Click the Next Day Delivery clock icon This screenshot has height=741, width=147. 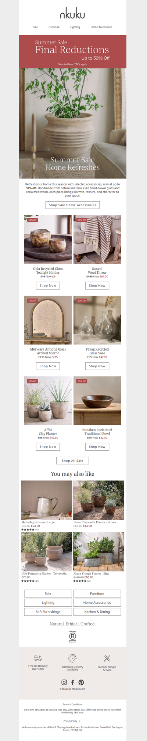(72, 658)
